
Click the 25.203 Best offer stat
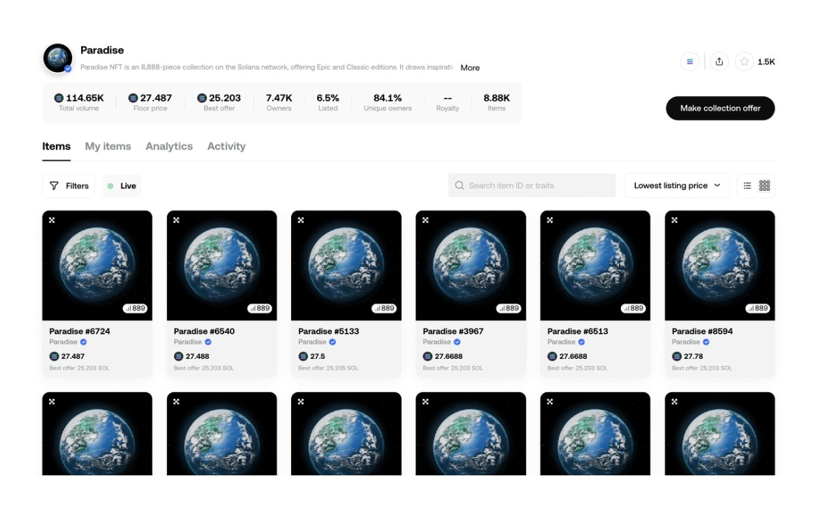coord(219,102)
